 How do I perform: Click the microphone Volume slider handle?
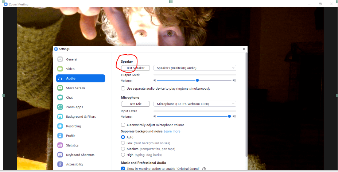point(229,116)
